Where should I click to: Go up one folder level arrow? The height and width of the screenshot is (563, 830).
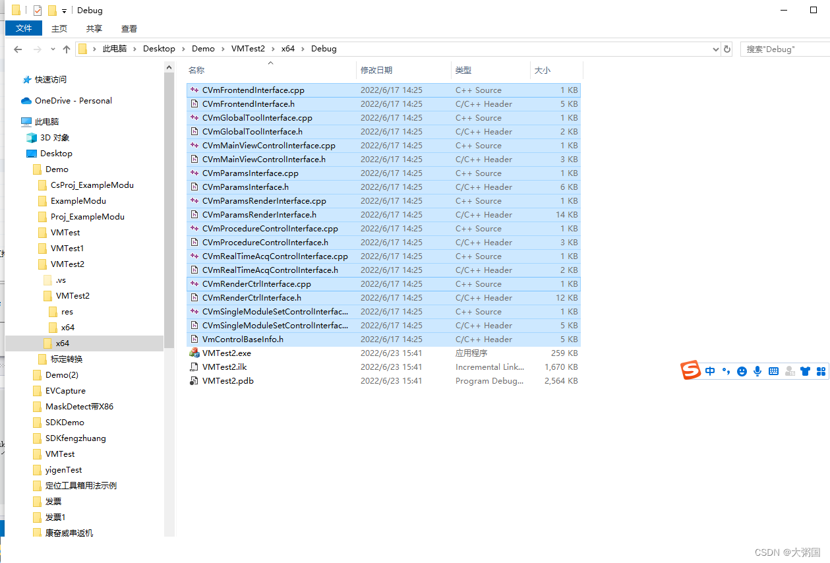coord(67,49)
